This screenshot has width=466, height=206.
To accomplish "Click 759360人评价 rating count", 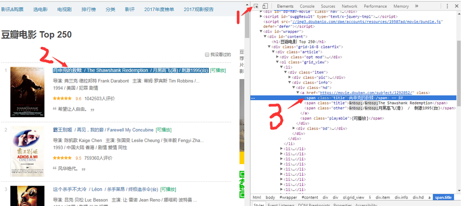I will [x=99, y=158].
